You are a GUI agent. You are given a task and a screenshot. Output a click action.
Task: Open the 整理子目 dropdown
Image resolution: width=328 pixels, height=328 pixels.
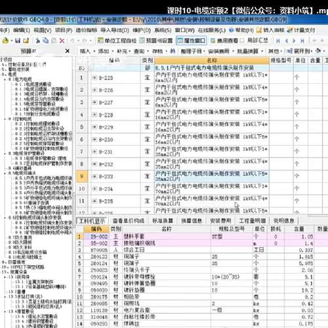coord(193,51)
